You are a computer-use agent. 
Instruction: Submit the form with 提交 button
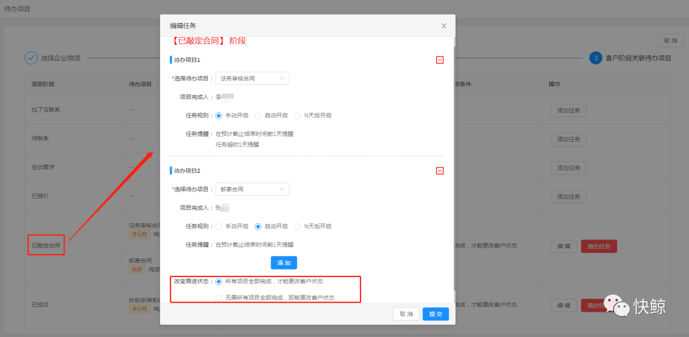[436, 314]
